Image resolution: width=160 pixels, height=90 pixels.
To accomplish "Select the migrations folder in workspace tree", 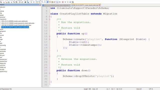I will tap(3, 19).
